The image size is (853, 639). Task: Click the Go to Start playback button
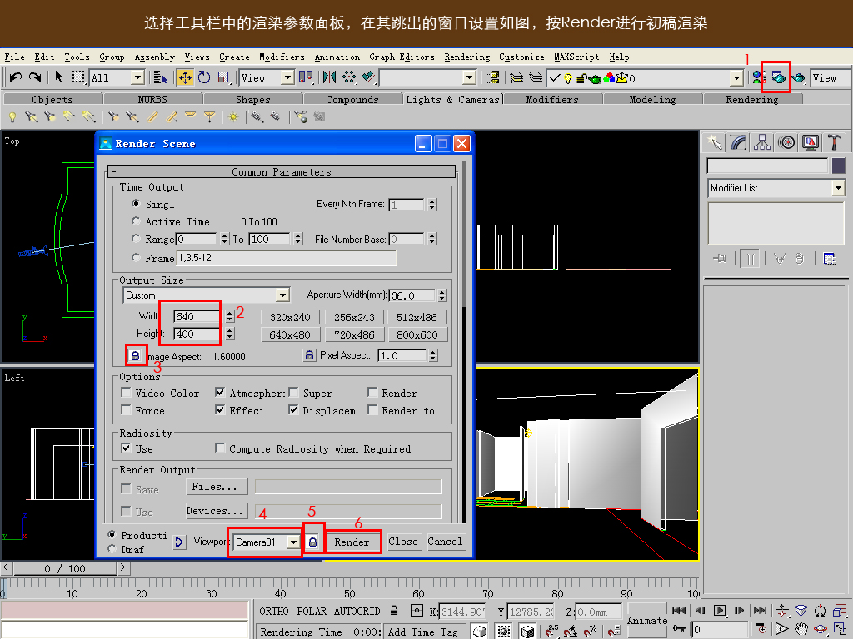coord(679,610)
